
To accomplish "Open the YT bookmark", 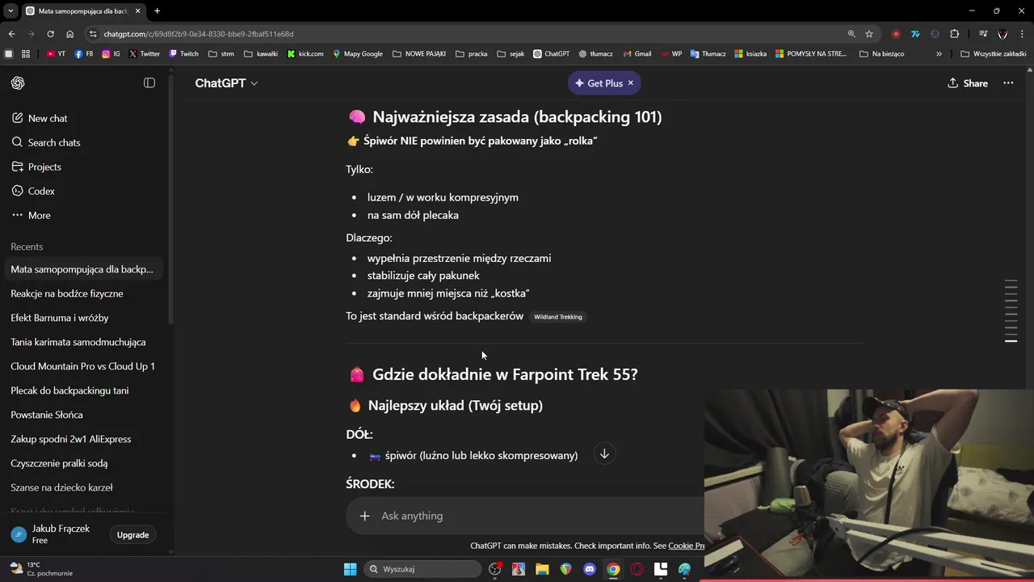I will click(x=56, y=54).
